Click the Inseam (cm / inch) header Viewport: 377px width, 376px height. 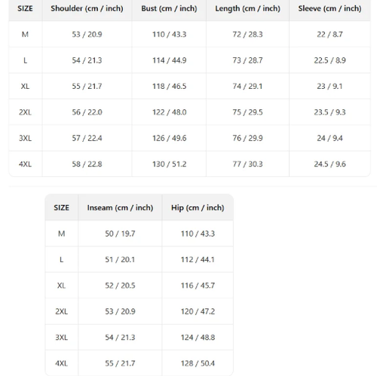[x=120, y=208]
